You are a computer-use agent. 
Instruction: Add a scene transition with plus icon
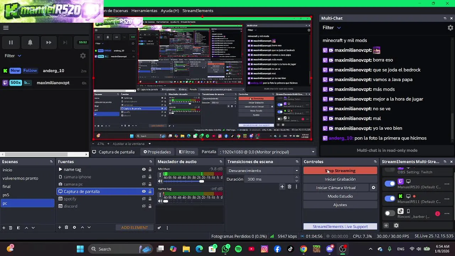pyautogui.click(x=282, y=187)
